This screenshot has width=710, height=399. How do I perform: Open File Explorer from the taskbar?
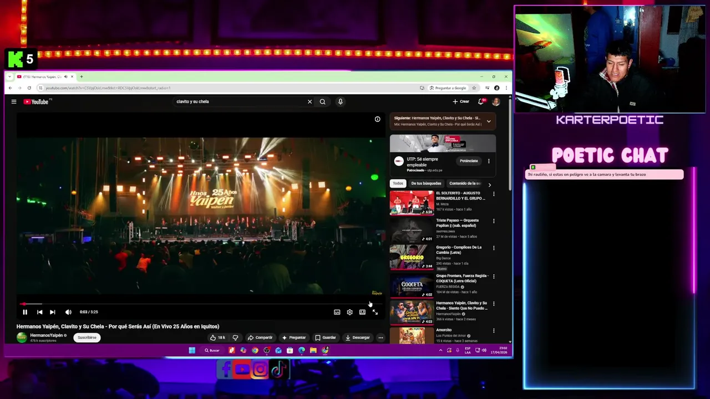(313, 350)
